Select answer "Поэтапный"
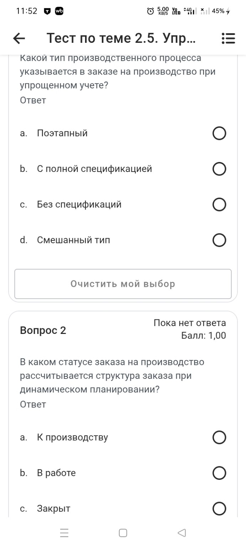 coord(220,133)
